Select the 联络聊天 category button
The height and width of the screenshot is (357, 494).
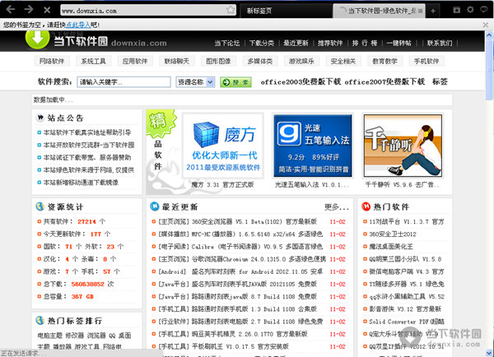point(176,61)
